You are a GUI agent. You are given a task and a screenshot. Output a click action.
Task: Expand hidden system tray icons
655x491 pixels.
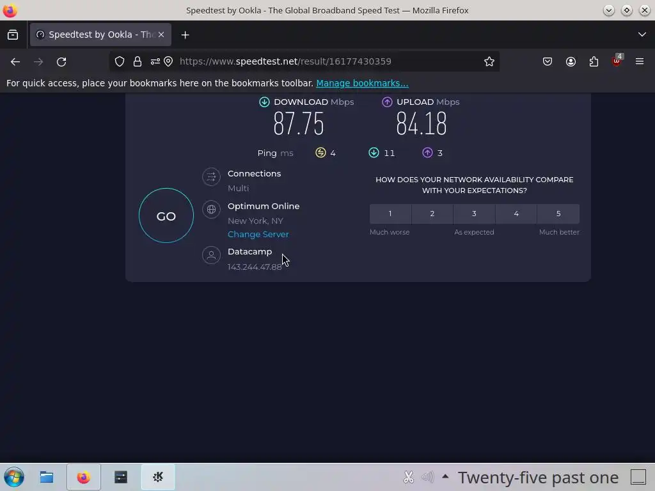445,476
